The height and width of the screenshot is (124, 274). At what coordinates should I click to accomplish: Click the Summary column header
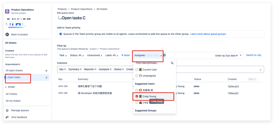click(83, 79)
